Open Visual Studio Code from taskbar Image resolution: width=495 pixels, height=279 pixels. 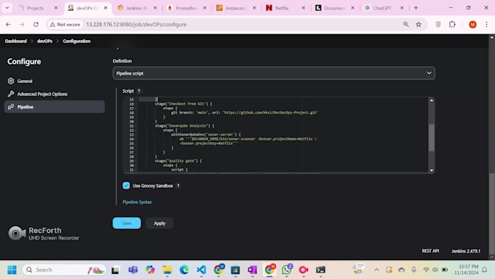click(201, 270)
